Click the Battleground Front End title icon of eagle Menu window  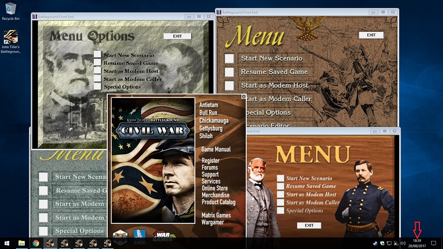219,12
